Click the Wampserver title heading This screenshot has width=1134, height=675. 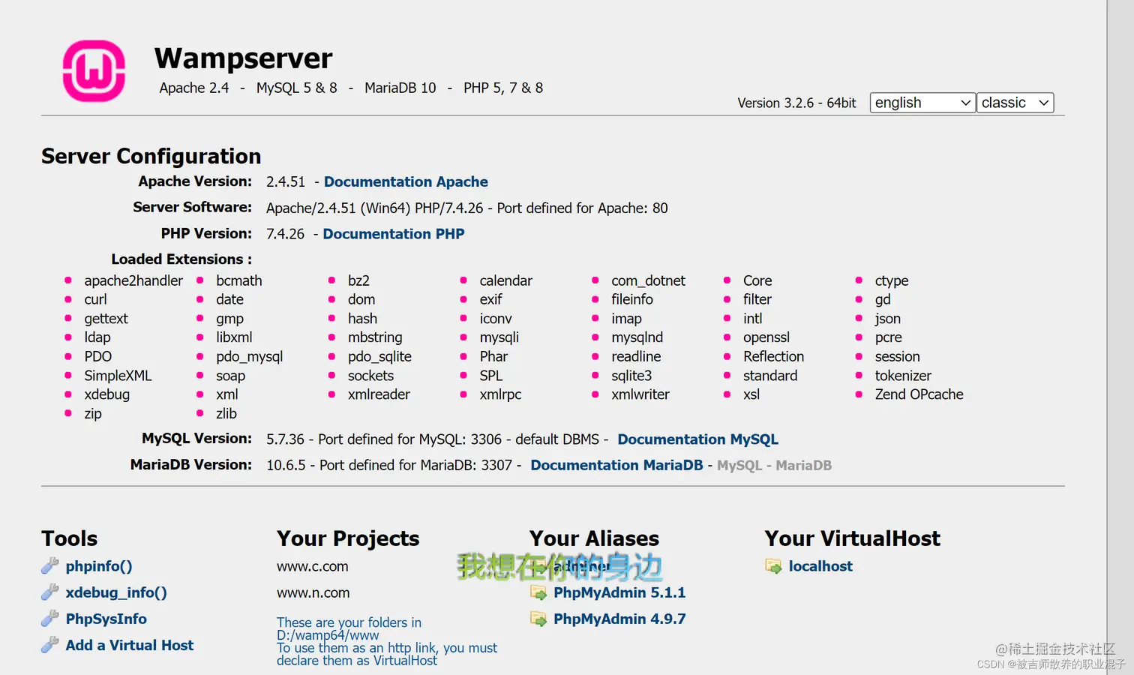[243, 58]
